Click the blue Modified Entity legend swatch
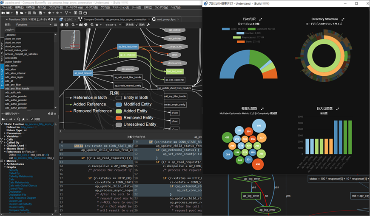Viewport: 370px width, 216px height. [119, 104]
